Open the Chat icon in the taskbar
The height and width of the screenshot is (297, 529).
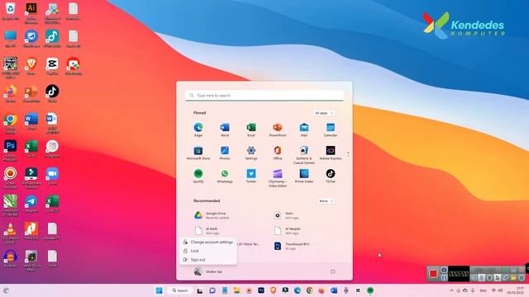click(212, 290)
